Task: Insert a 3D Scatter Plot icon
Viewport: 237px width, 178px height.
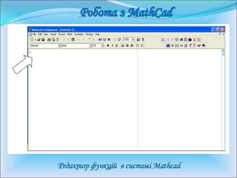Action: [195, 40]
